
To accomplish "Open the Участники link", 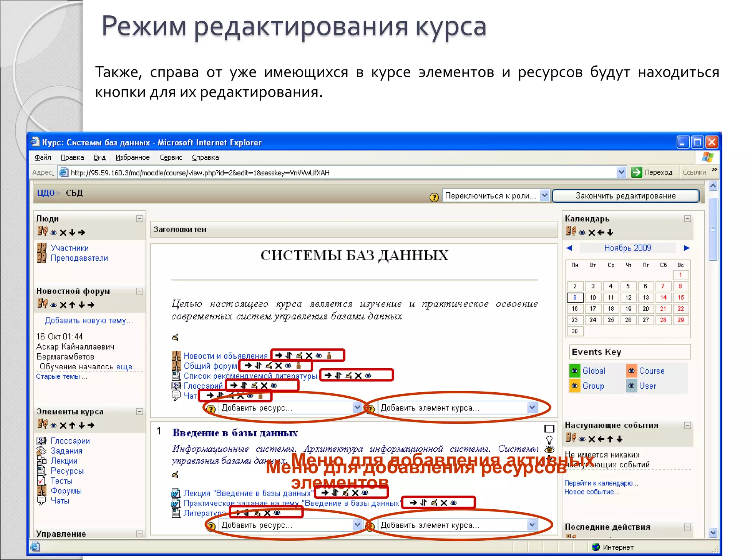I will pyautogui.click(x=70, y=248).
